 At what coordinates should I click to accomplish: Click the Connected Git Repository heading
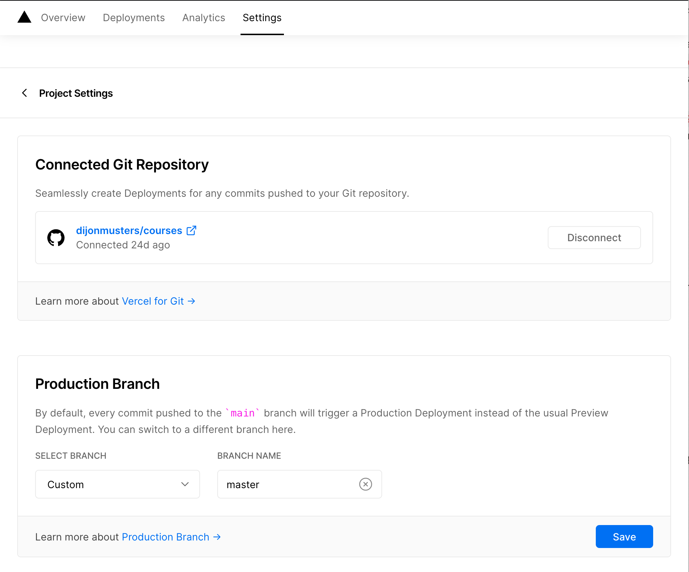[122, 165]
